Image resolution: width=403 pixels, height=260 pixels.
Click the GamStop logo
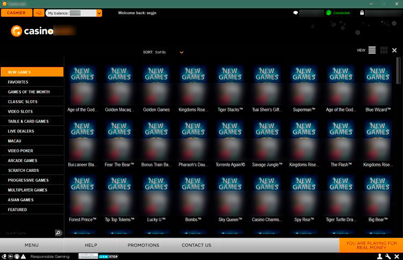109,256
